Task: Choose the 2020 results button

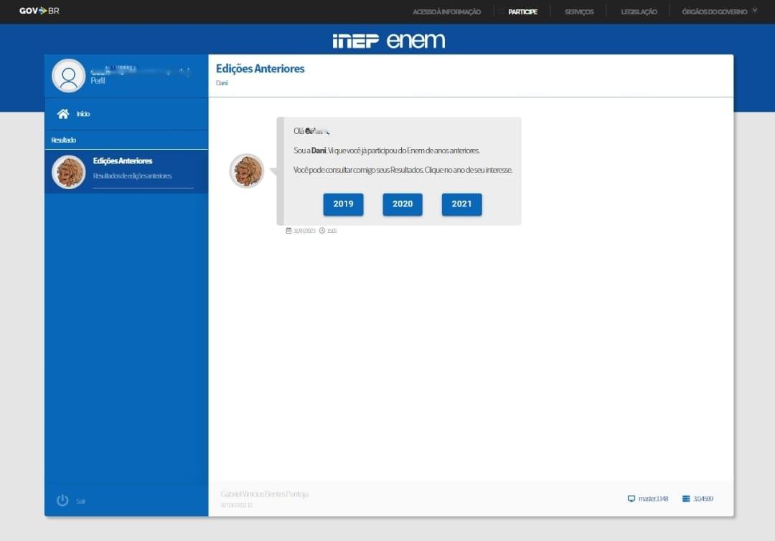Action: (403, 204)
